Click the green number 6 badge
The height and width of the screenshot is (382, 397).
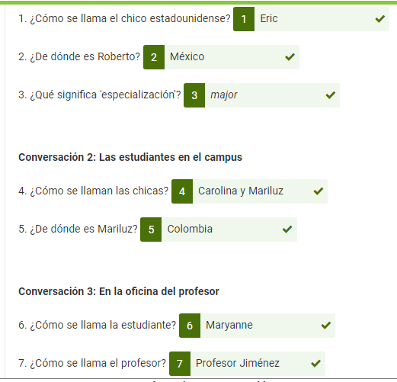click(x=190, y=326)
